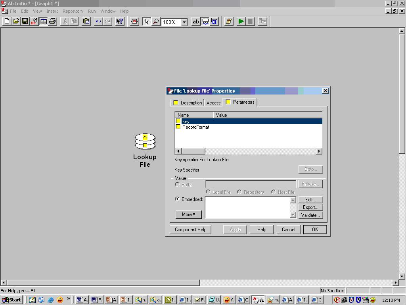Select the Path radio button
Viewport: 406px width, 305px height.
[177, 184]
